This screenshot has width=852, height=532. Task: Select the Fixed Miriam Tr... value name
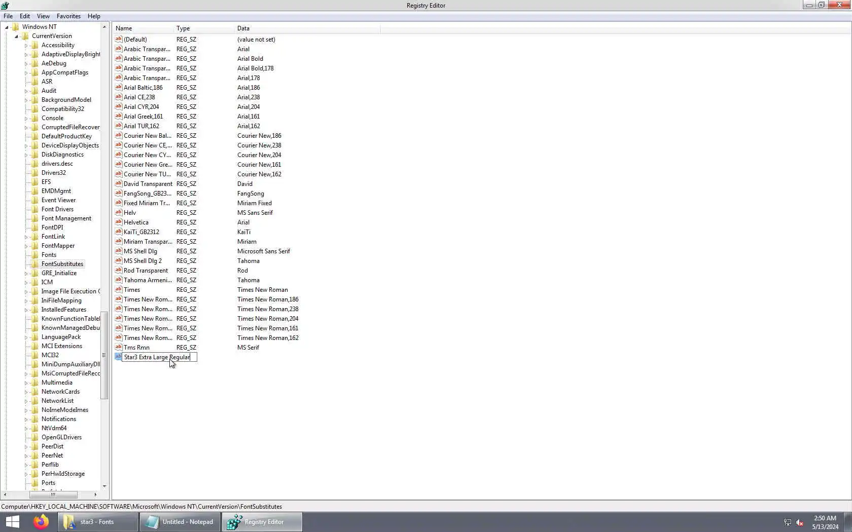[x=147, y=203]
